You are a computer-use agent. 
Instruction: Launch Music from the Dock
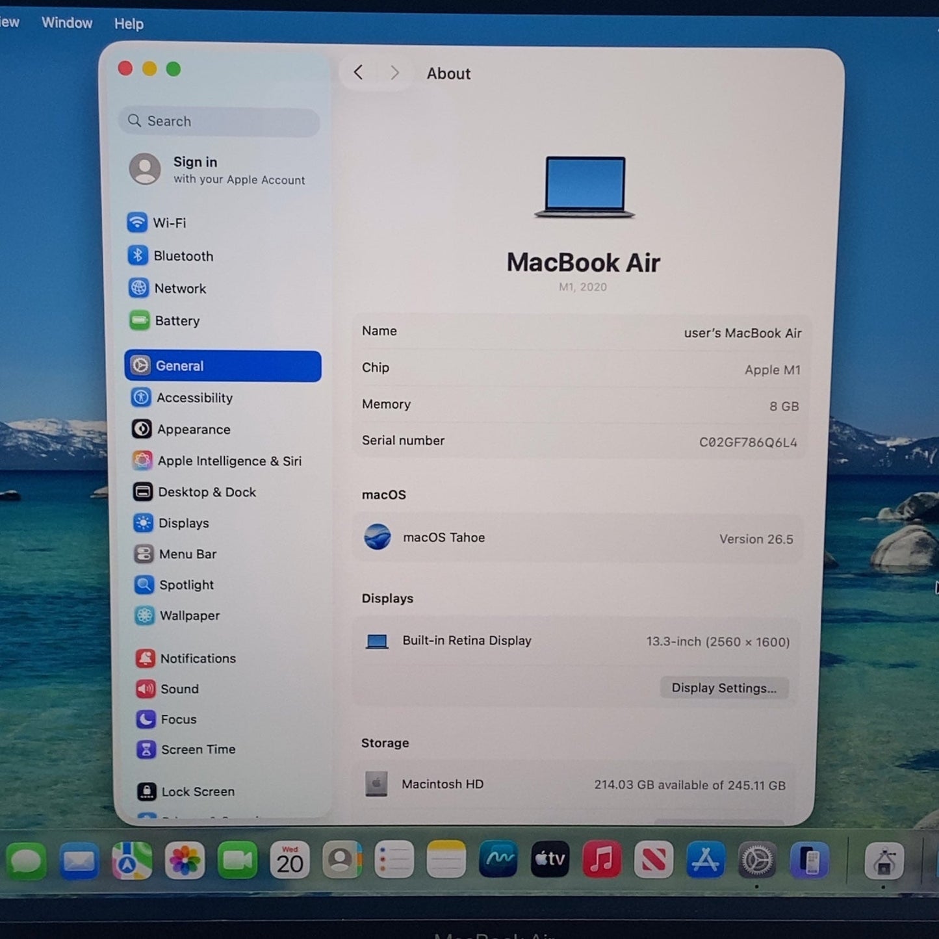click(602, 859)
